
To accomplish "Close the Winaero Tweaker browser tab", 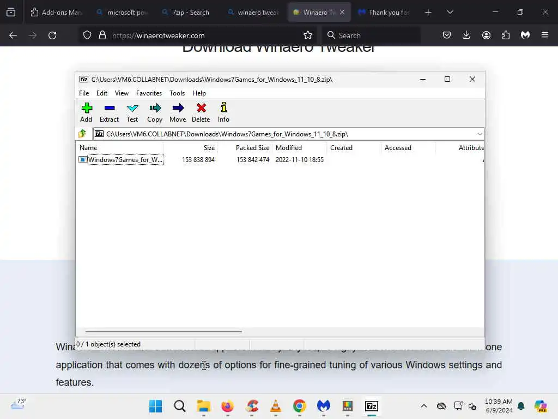I will click(x=342, y=13).
